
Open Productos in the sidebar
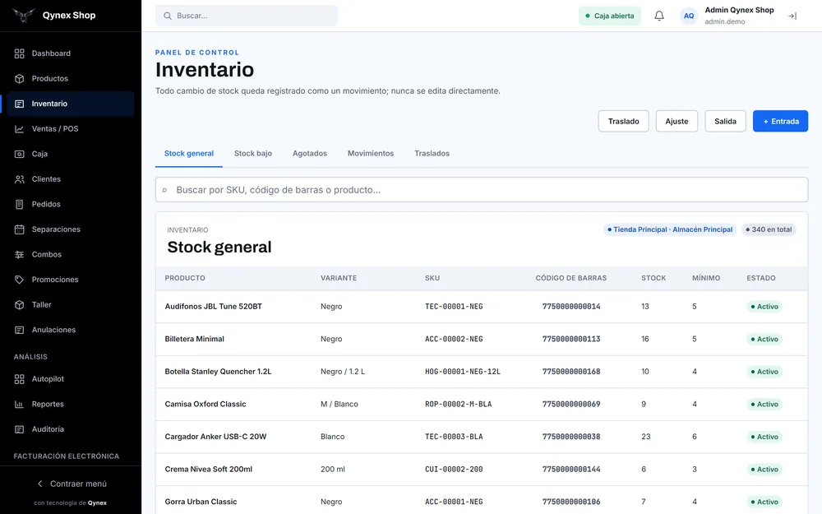click(x=71, y=79)
